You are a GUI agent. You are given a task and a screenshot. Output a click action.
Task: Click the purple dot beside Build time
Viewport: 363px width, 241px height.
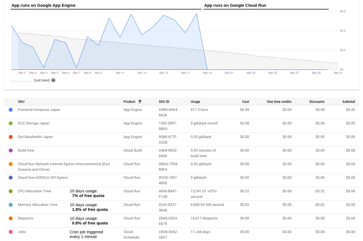[11, 151]
